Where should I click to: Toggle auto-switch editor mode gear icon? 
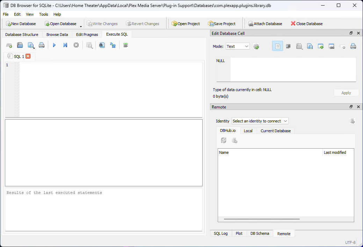tap(256, 46)
